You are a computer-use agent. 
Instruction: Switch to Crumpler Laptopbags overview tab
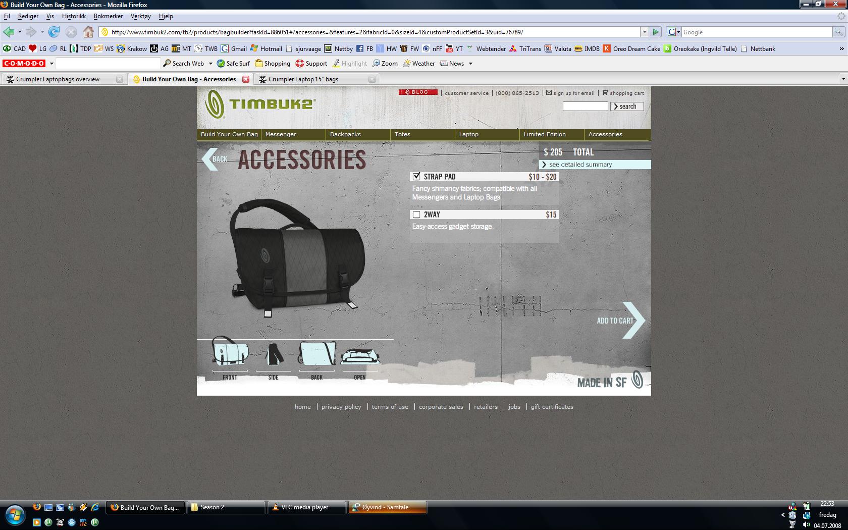64,79
